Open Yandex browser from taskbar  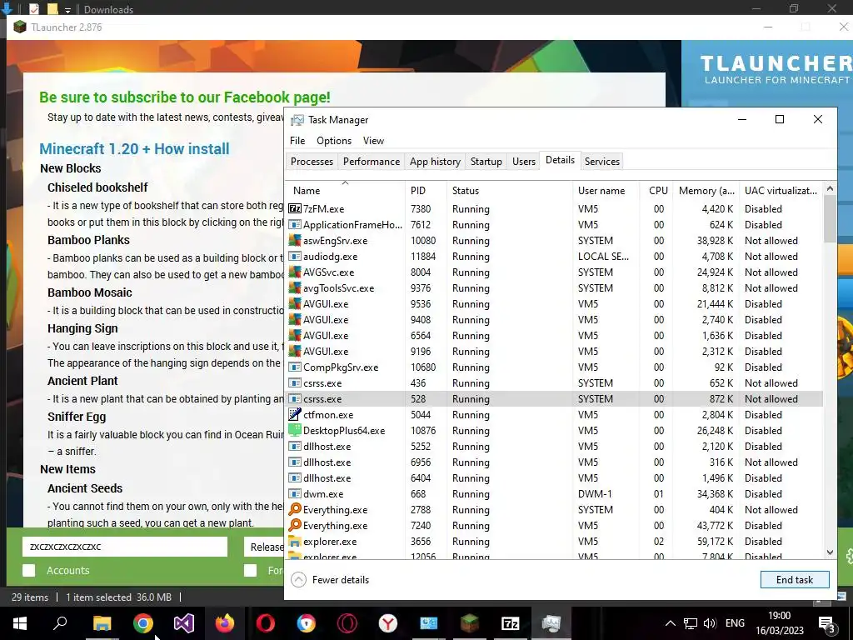click(x=388, y=623)
